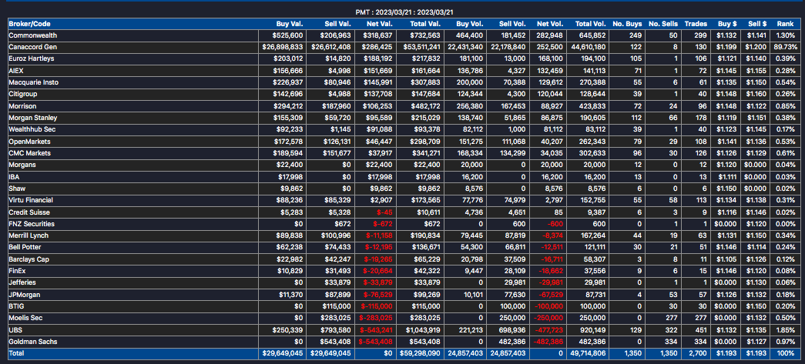The width and height of the screenshot is (805, 364).
Task: Click the Total row label
Action: 16,353
